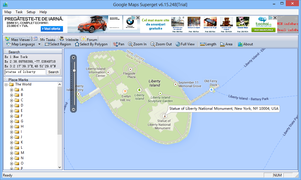Click the tocmai.ro ad info arrow icon
This screenshot has height=180, width=301.
pyautogui.click(x=271, y=18)
